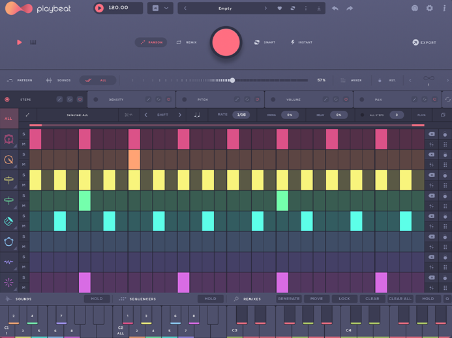Click the settings gear icon
This screenshot has height=338, width=452.
coord(429,8)
